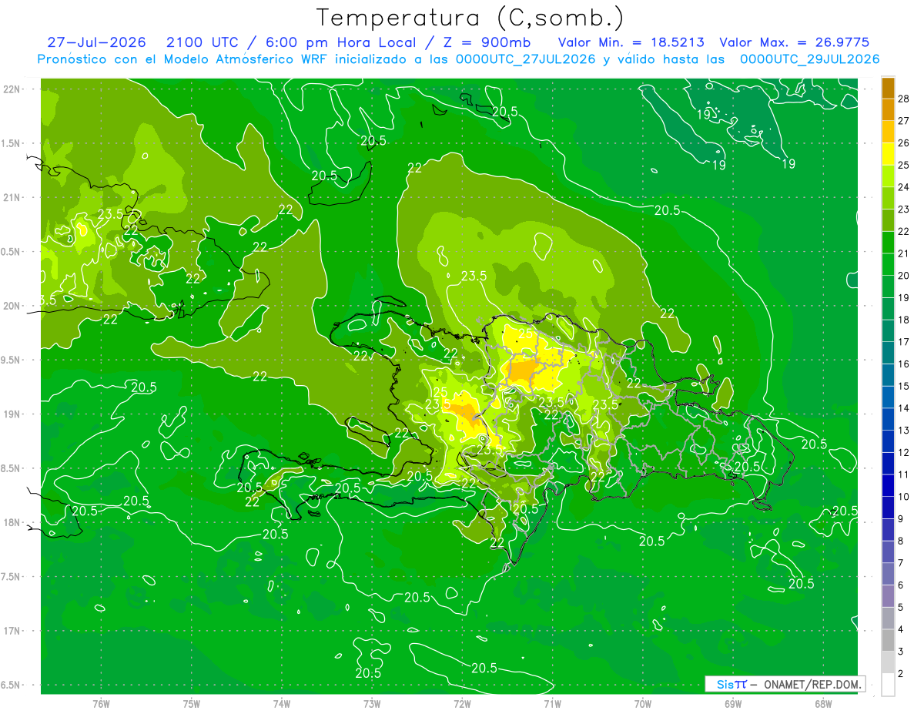Click "2100 UTC / 6:00 pm Hora Local"
This screenshot has width=924, height=714.
(290, 42)
